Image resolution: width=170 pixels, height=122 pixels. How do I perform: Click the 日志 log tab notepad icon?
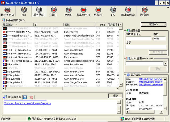coord(25,97)
